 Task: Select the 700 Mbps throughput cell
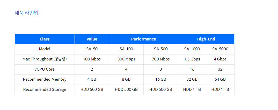tap(161, 59)
